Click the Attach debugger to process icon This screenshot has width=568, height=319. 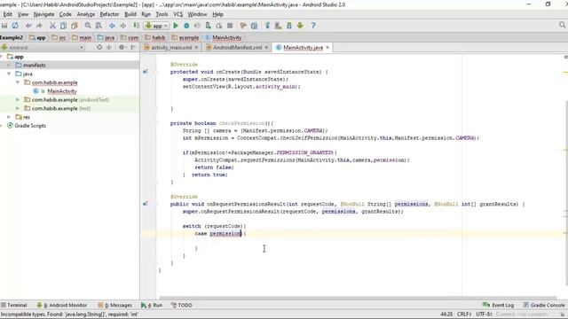(209, 26)
